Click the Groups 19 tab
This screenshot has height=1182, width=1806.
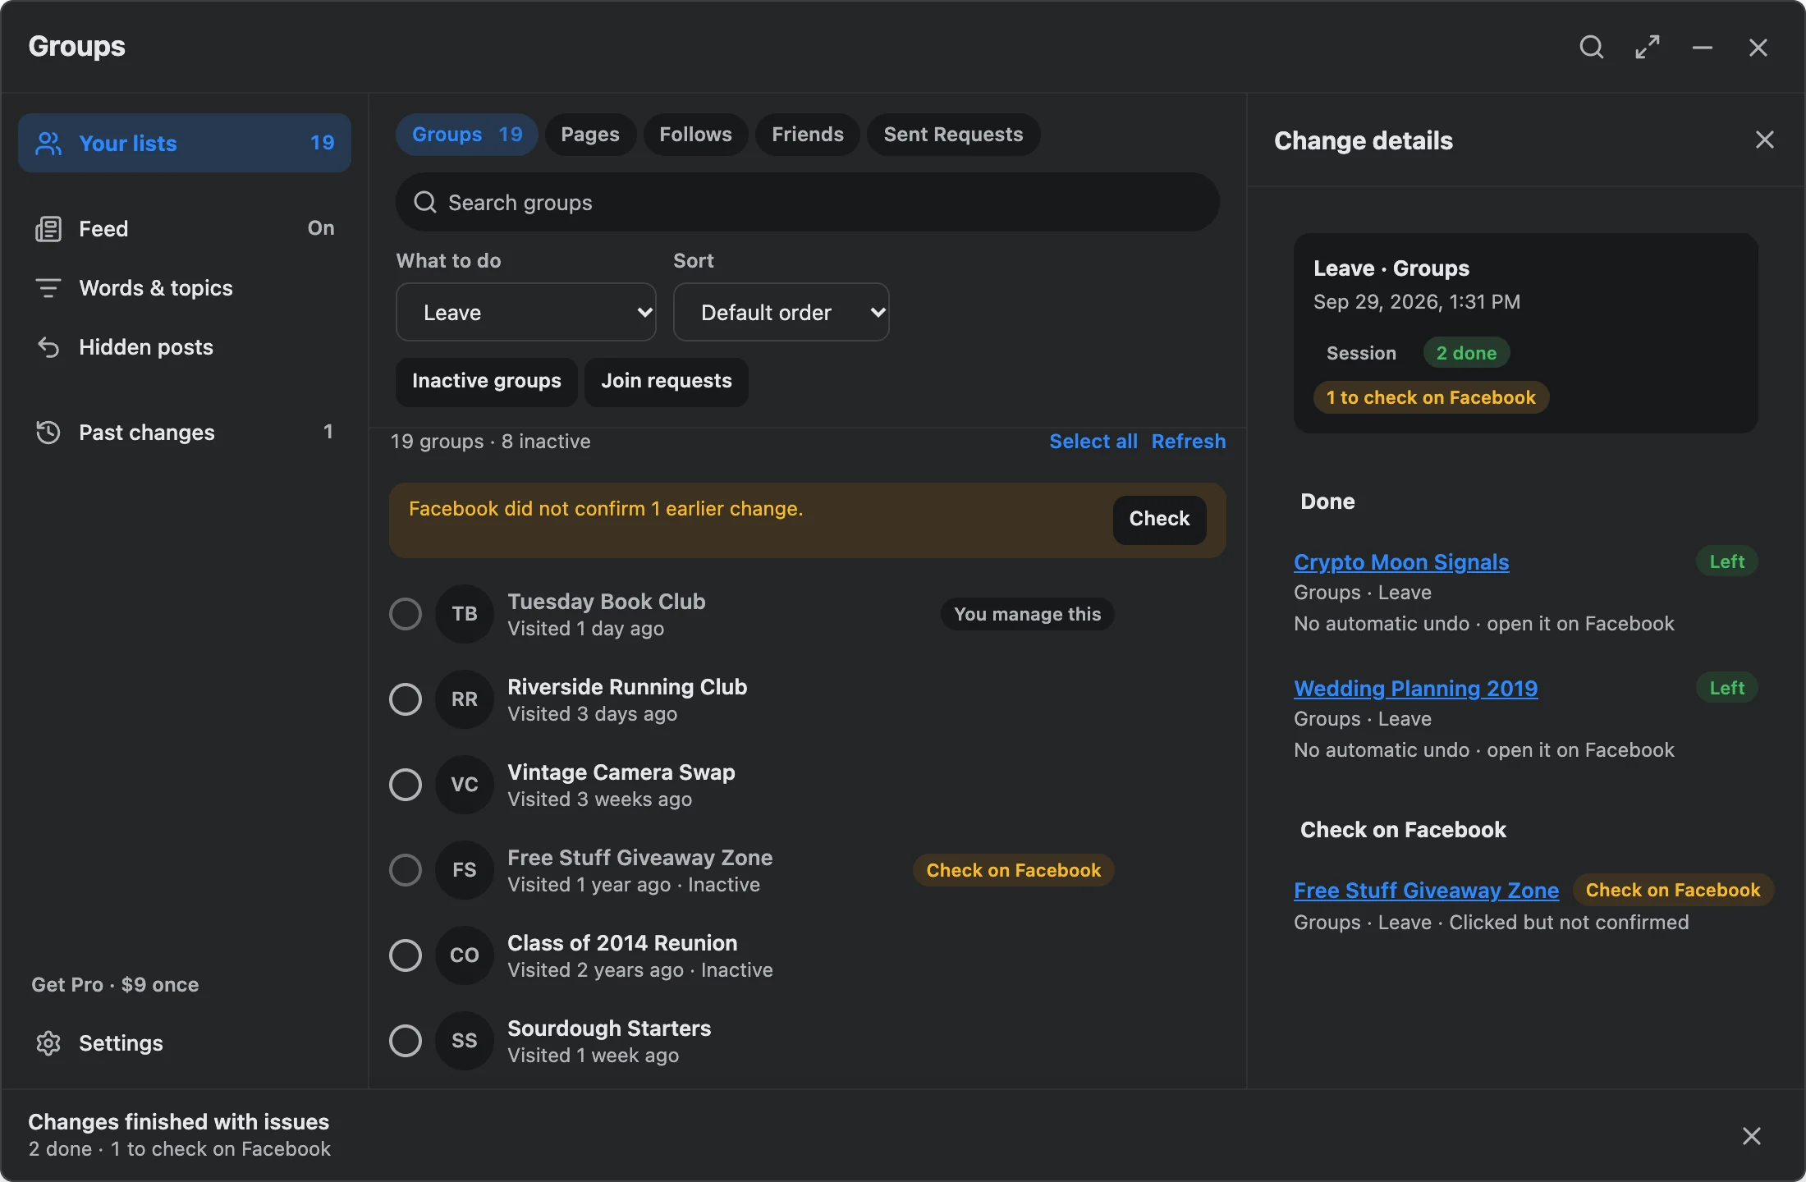click(x=467, y=135)
